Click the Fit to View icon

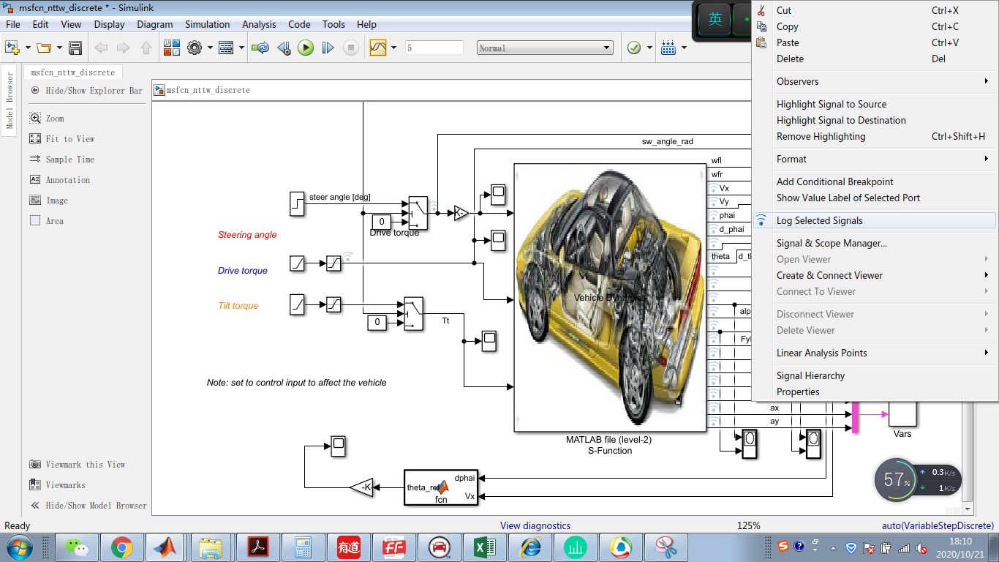[x=35, y=139]
